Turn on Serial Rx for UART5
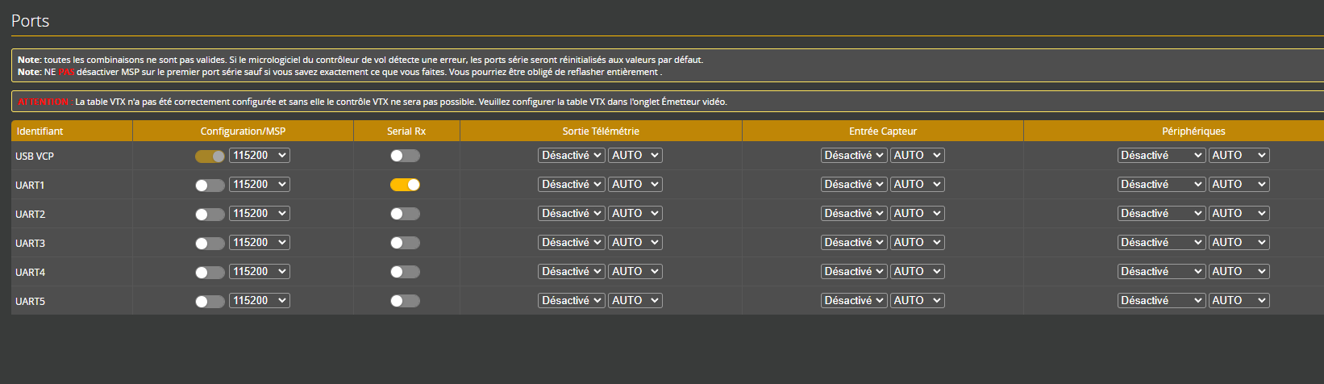 [x=405, y=301]
